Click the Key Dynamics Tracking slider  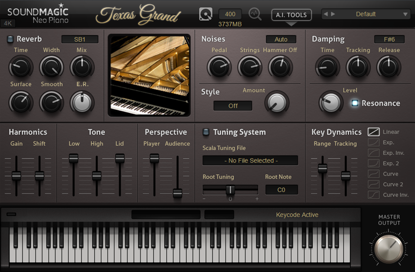tap(346, 176)
